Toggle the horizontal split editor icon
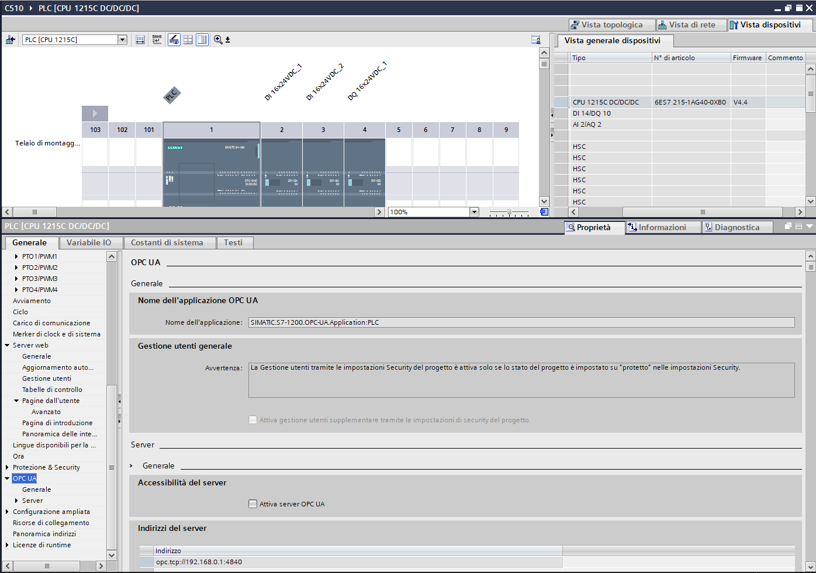The width and height of the screenshot is (816, 573). (x=188, y=40)
